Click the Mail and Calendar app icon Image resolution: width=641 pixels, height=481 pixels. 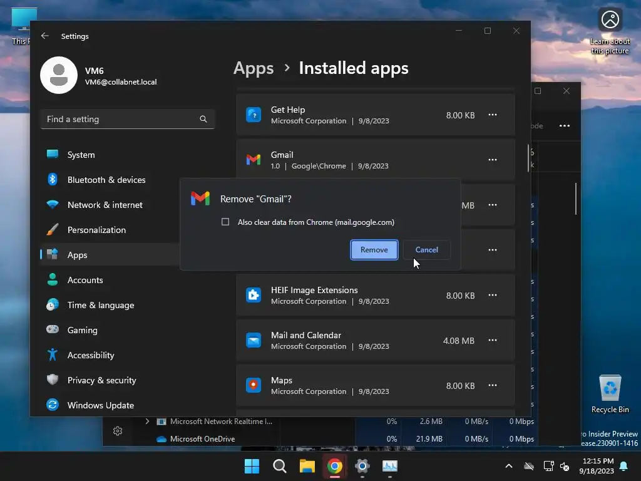254,340
